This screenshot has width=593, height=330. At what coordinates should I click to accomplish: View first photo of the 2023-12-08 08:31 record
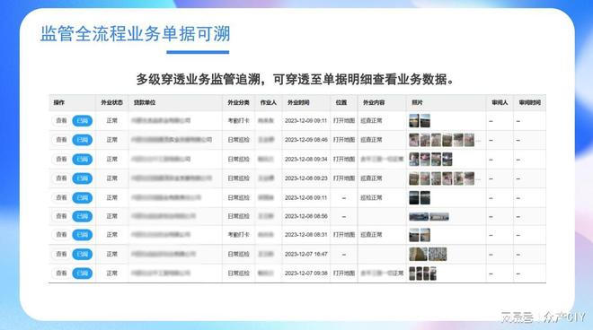(414, 235)
